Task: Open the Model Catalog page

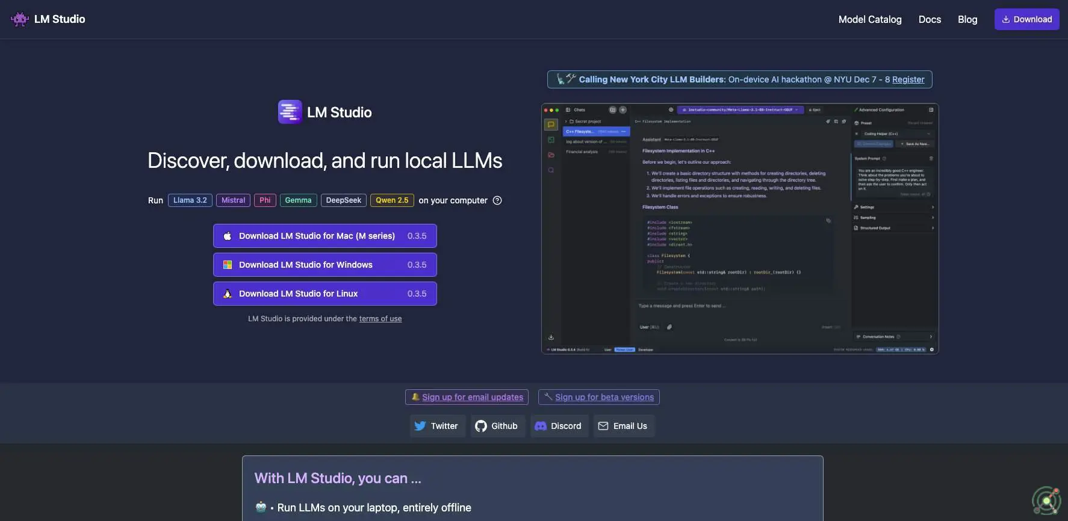Action: pos(870,19)
